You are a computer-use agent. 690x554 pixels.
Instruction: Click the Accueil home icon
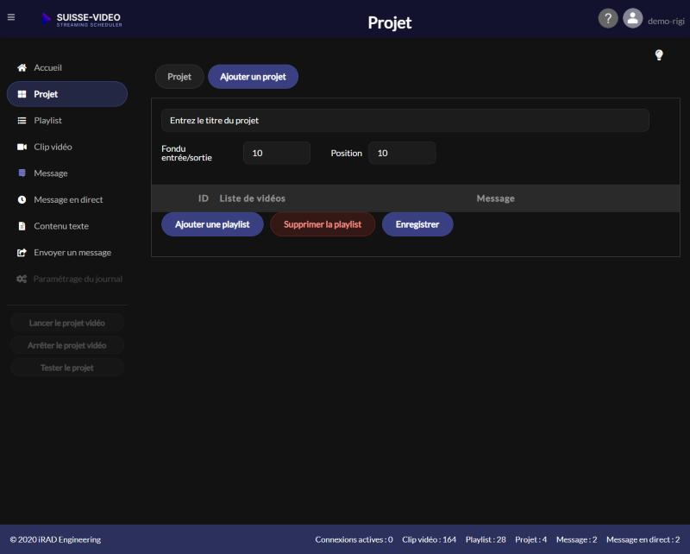[x=22, y=68]
